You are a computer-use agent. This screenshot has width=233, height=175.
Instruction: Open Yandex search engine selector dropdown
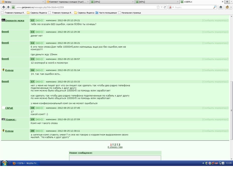171,7
